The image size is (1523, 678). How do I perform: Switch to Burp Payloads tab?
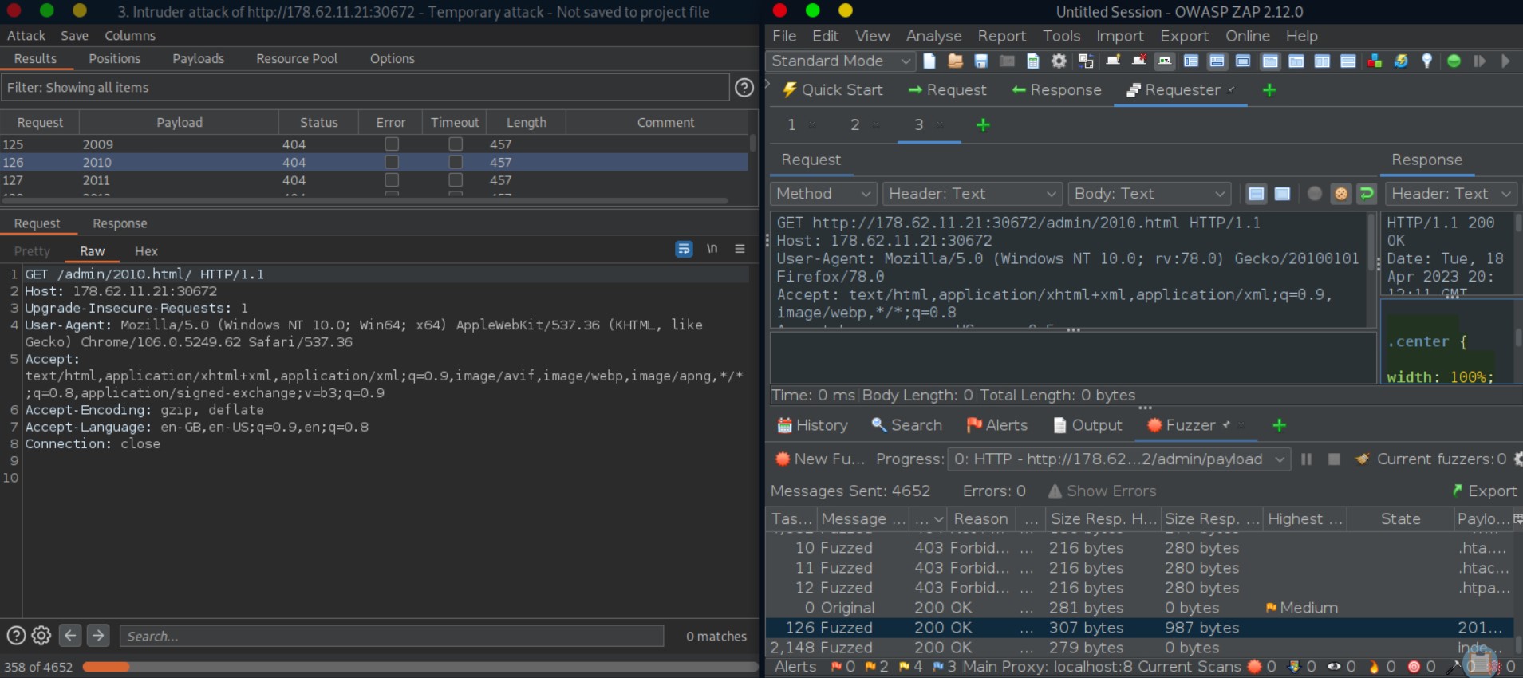click(x=198, y=59)
